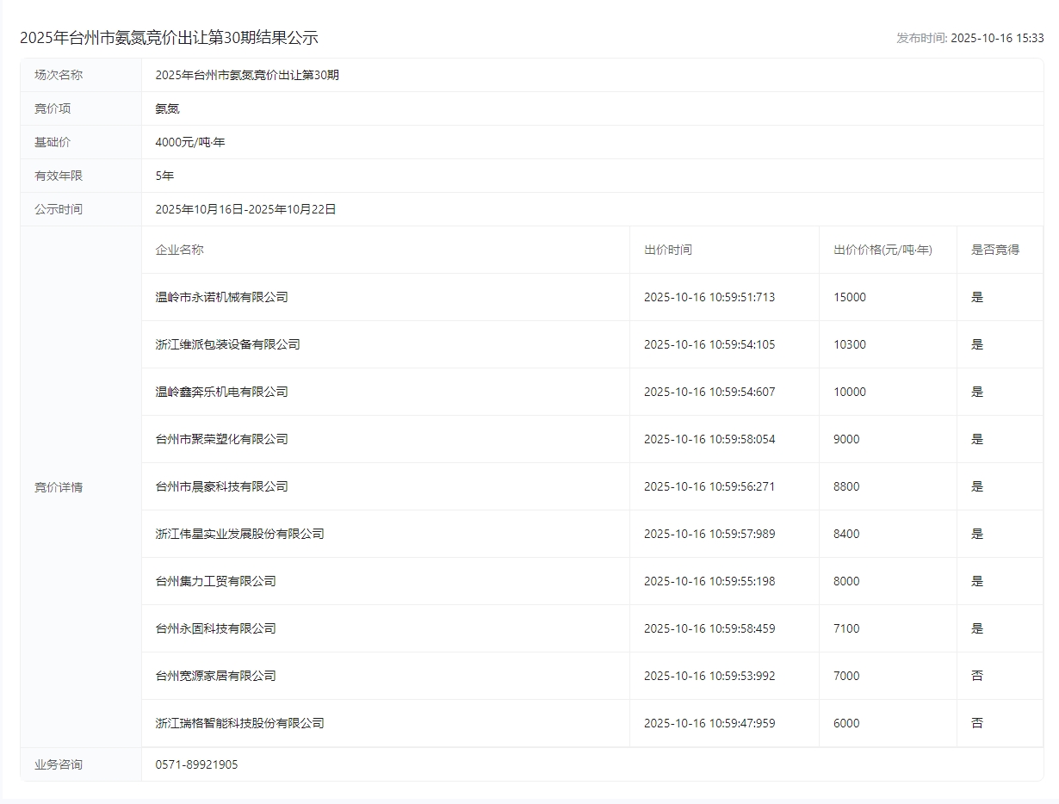Click the 出价时间 column header

coord(667,250)
